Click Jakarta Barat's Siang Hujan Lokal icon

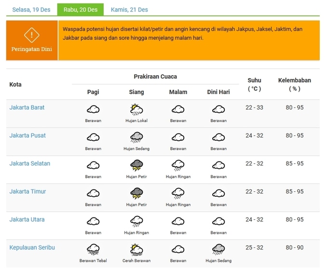click(x=136, y=109)
